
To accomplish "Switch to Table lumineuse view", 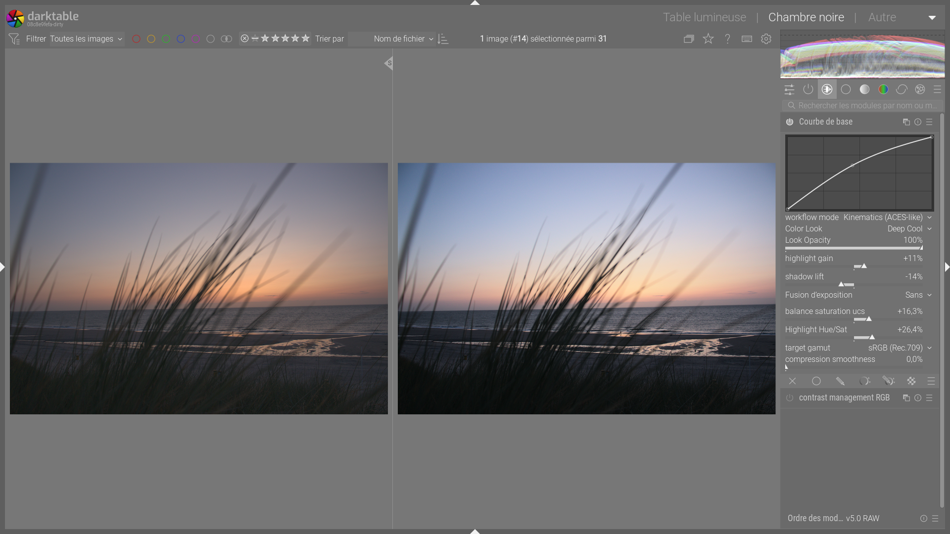I will [x=704, y=17].
